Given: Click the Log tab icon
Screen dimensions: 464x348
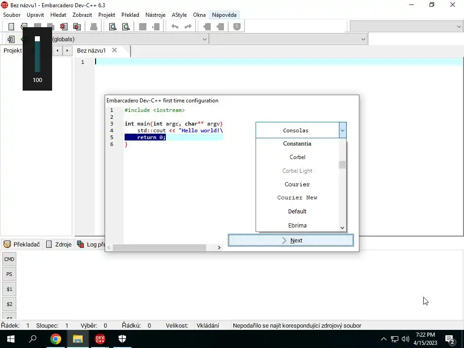Looking at the screenshot, I should (80, 244).
